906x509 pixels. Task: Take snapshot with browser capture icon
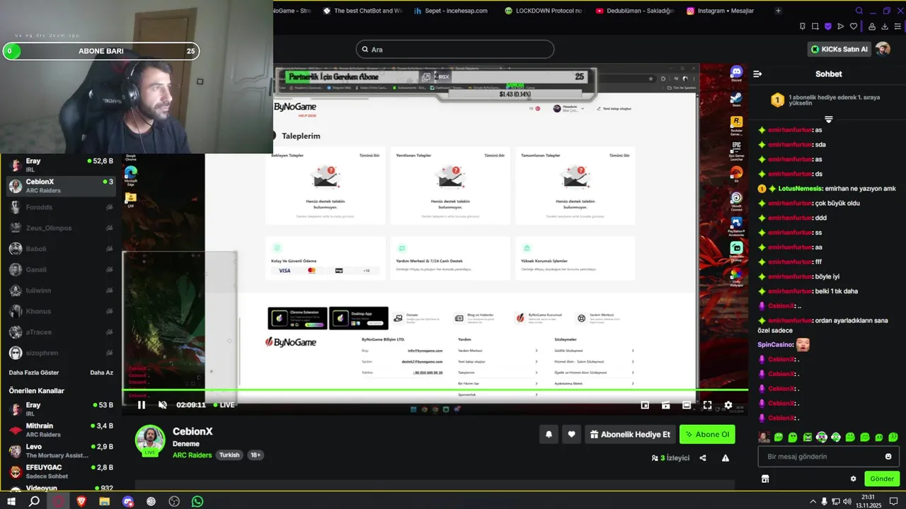coord(815,26)
